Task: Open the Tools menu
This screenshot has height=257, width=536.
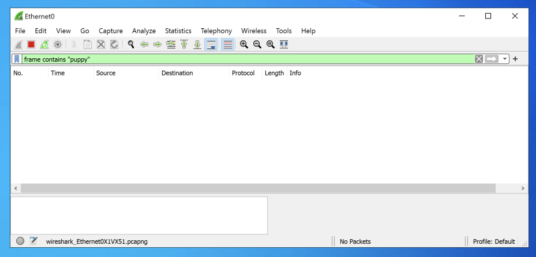Action: tap(284, 31)
